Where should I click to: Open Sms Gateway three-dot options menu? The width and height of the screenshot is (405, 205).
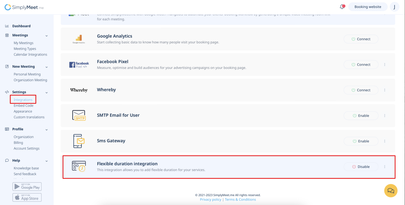click(384, 141)
